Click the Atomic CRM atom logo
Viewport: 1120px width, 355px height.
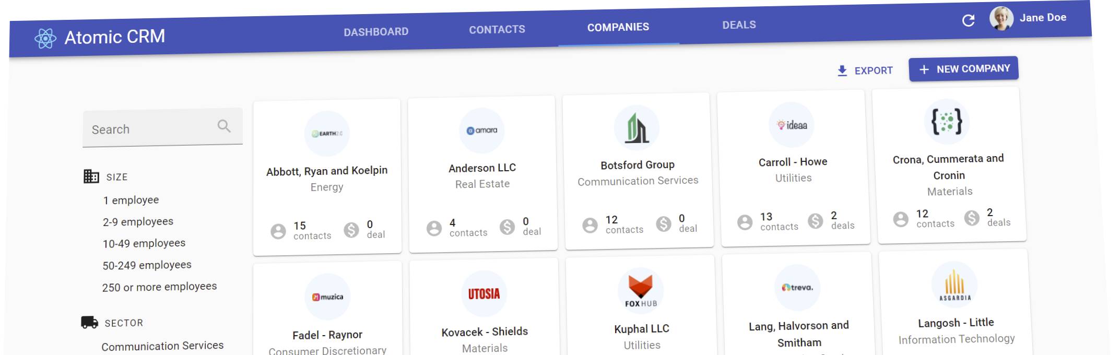coord(45,39)
